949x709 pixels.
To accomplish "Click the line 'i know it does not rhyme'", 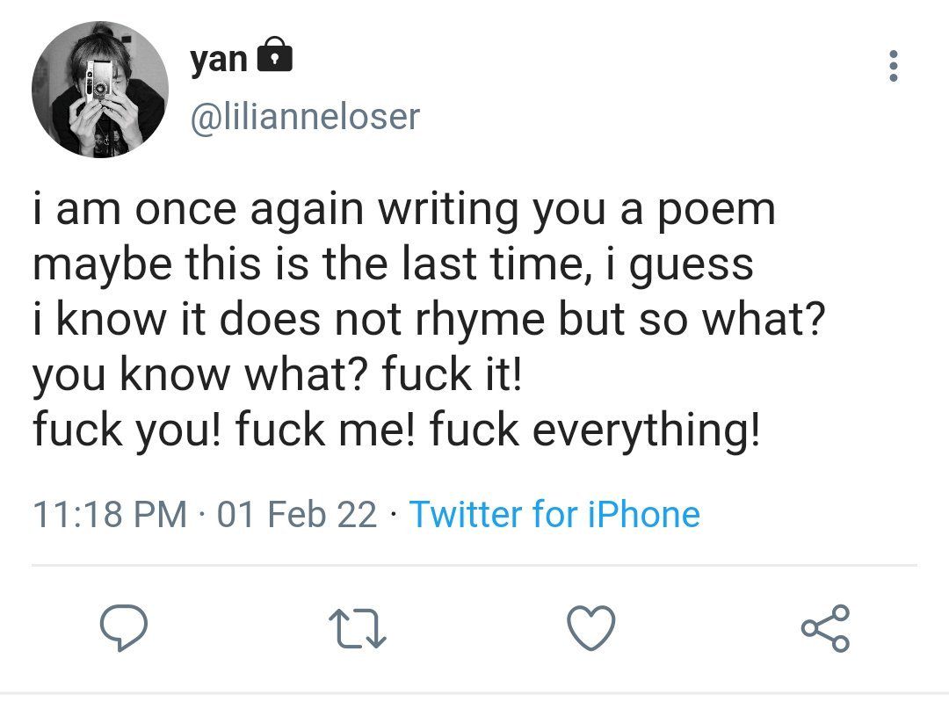I will [x=429, y=320].
